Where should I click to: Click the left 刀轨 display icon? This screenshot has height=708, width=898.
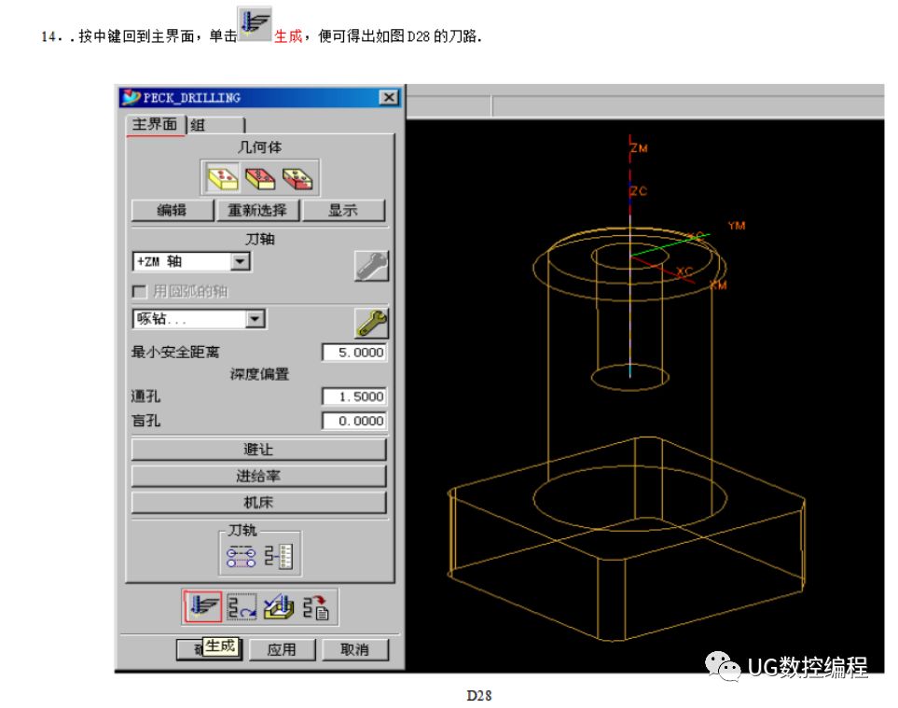coord(242,555)
